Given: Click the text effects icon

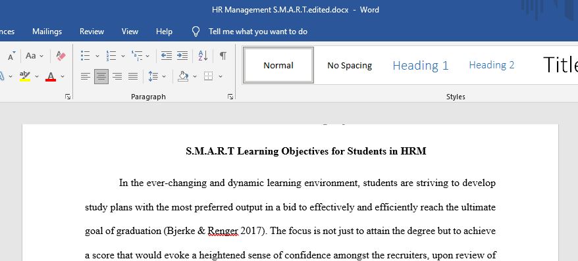Looking at the screenshot, I should click(x=2, y=76).
